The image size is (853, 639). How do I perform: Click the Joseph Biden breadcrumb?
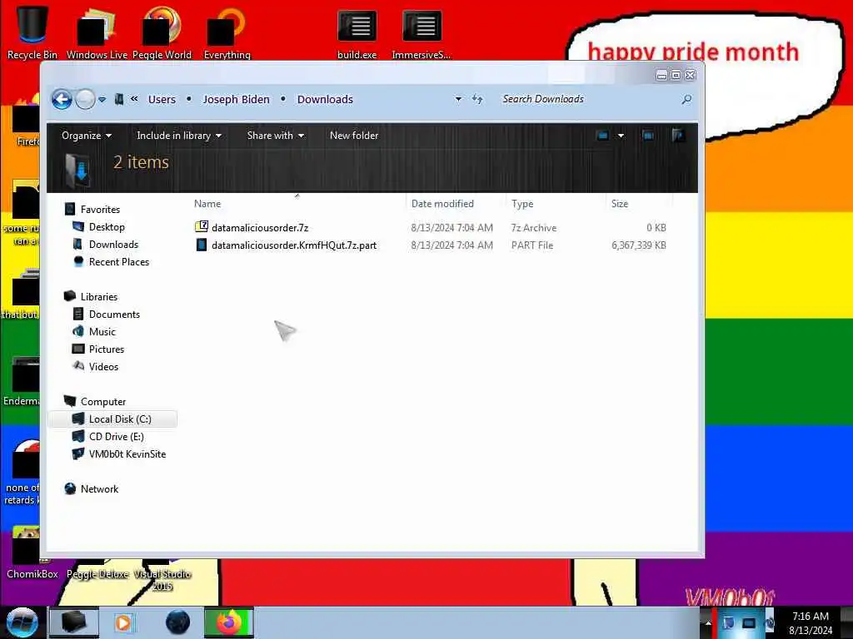[x=236, y=100]
